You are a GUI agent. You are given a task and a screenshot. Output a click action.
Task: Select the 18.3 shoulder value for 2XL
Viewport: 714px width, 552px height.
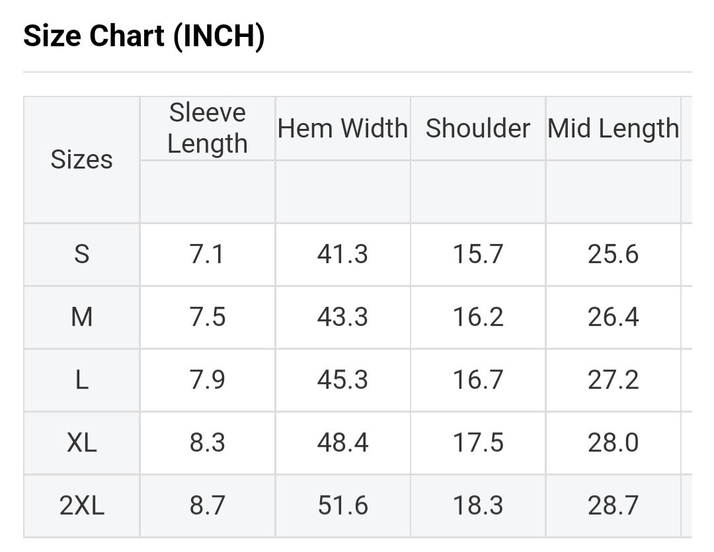(477, 505)
